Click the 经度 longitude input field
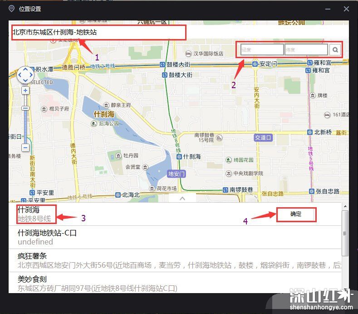This screenshot has height=314, width=358. [x=262, y=50]
